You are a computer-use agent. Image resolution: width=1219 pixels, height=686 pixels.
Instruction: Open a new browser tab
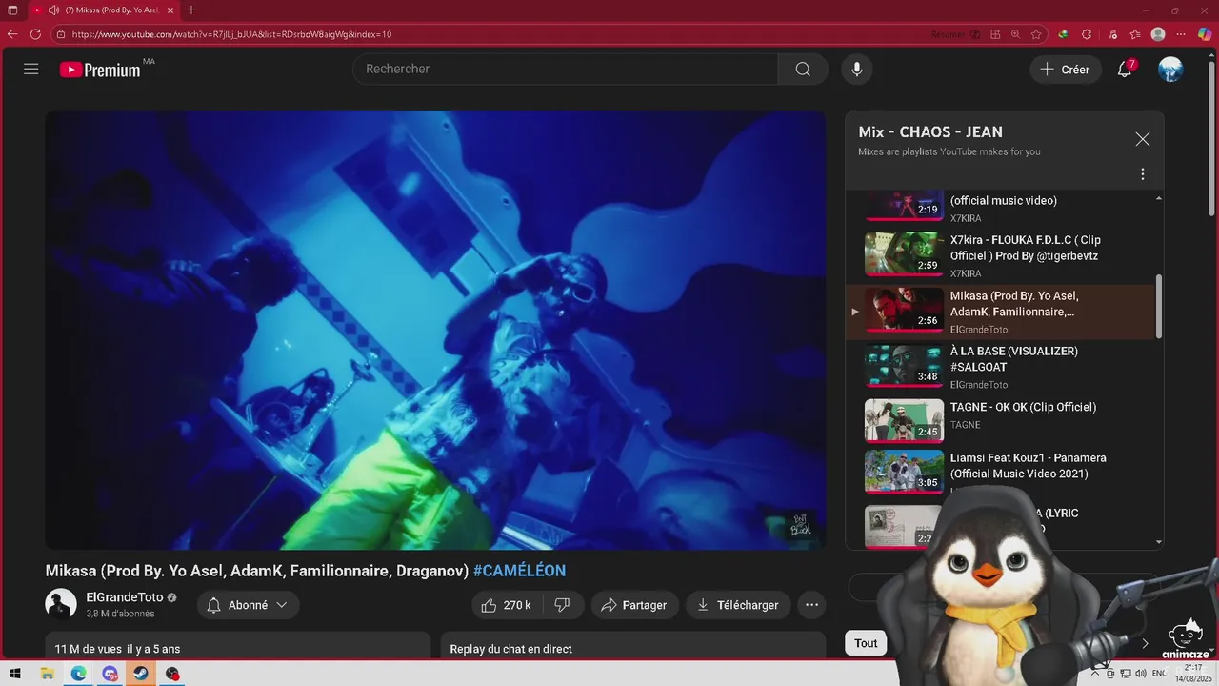tap(191, 10)
